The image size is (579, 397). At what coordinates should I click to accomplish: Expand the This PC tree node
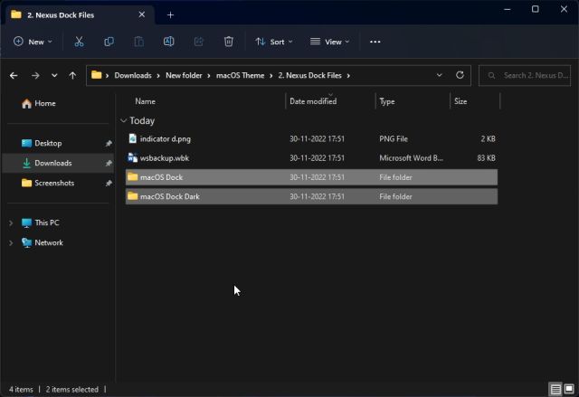pyautogui.click(x=11, y=222)
